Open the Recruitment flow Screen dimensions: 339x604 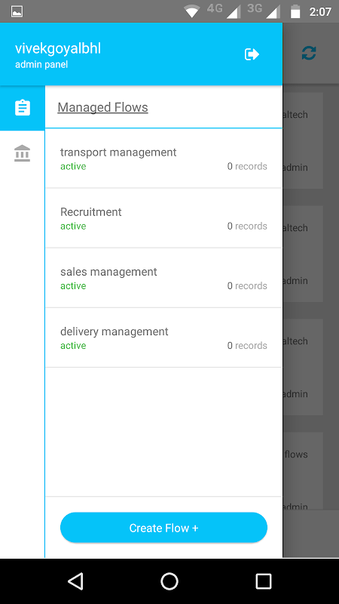[163, 218]
